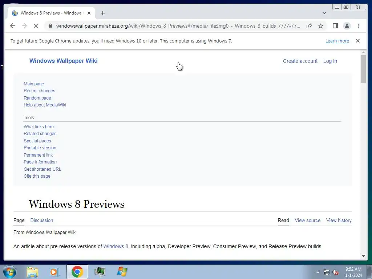The width and height of the screenshot is (372, 279).
Task: Stop loading the page
Action: [x=36, y=26]
